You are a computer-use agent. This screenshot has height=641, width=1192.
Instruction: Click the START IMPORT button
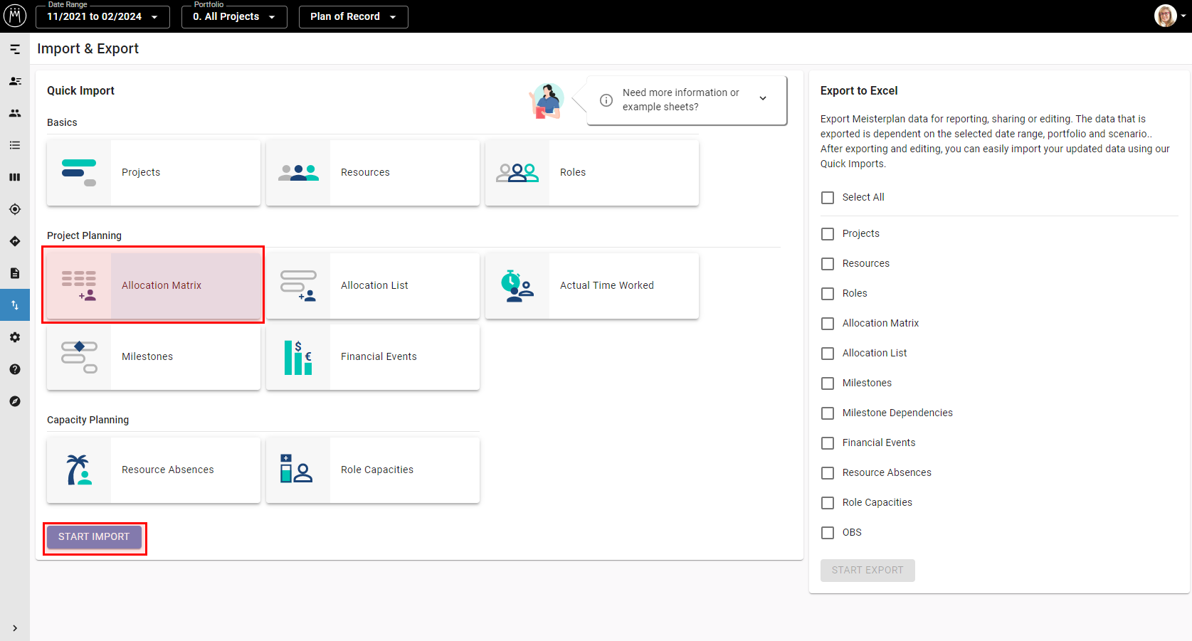pos(94,537)
